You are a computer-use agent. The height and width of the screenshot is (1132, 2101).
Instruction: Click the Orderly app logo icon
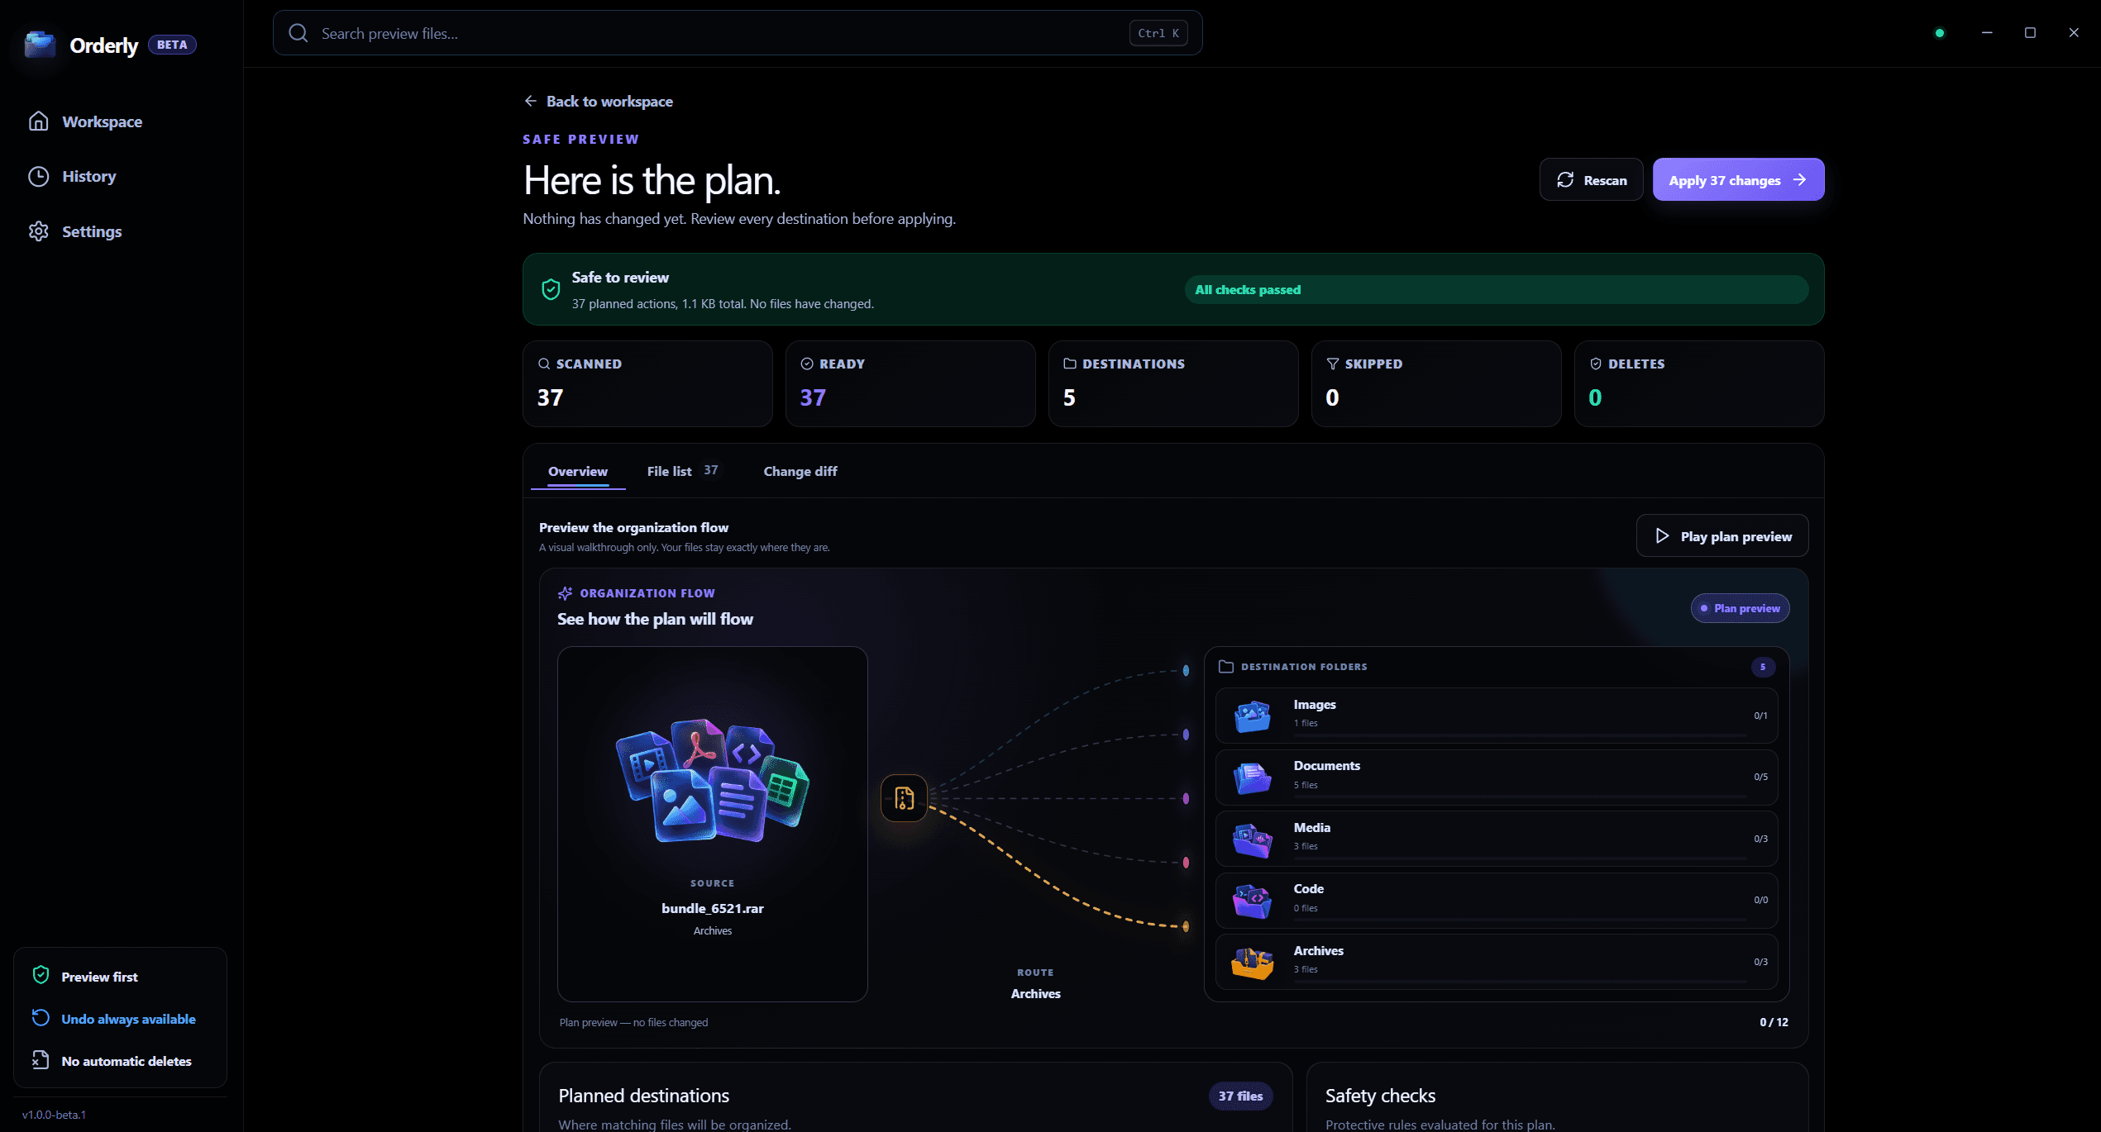(x=40, y=45)
